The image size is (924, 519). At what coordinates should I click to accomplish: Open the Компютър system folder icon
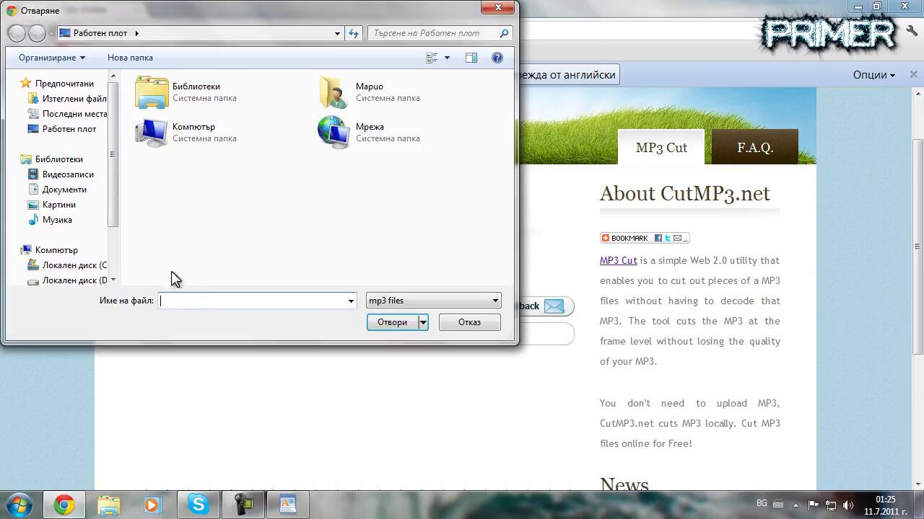point(152,133)
